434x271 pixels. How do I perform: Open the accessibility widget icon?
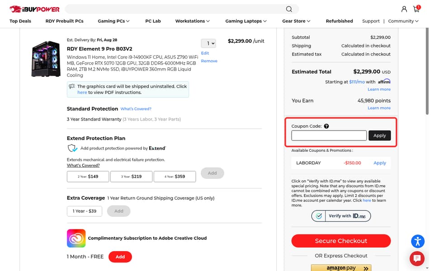(x=418, y=241)
